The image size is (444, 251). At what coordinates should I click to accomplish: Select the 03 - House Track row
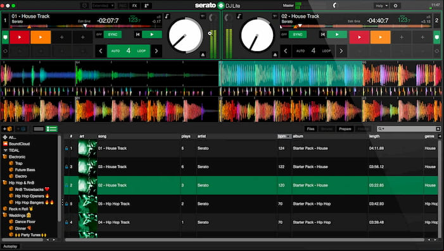click(x=251, y=167)
